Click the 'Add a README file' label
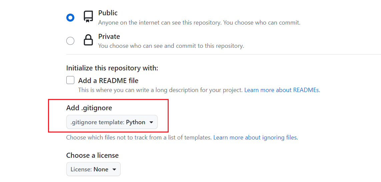Image resolution: width=381 pixels, height=182 pixels. click(x=108, y=80)
